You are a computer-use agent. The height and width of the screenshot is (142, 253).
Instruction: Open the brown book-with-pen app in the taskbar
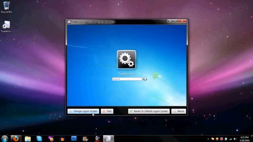pyautogui.click(x=85, y=138)
